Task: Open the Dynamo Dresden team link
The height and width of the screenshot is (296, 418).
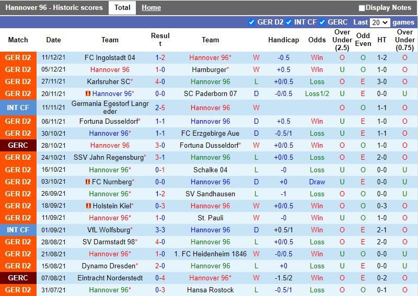Action: click(110, 266)
